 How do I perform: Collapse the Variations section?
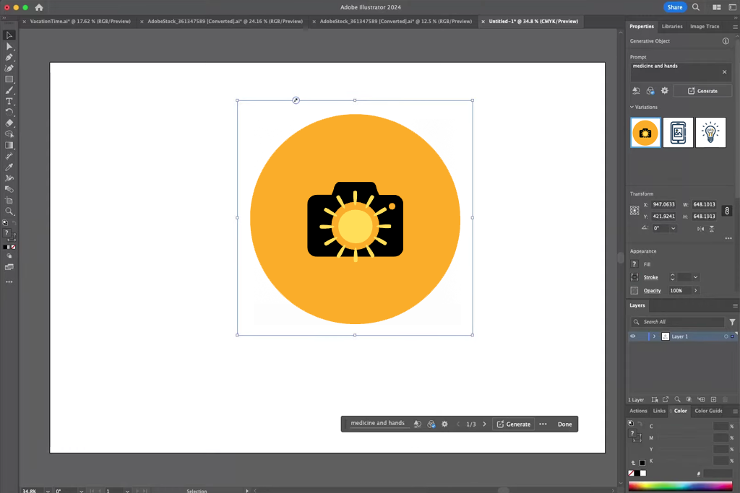pos(632,107)
